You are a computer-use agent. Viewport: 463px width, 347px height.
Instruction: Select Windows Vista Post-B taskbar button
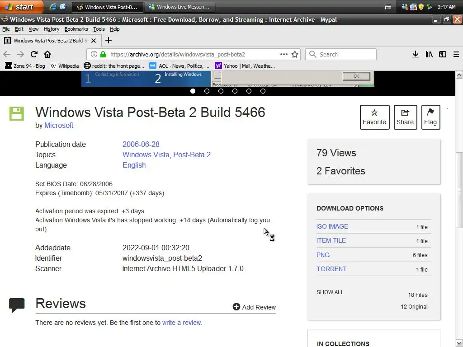tap(108, 7)
